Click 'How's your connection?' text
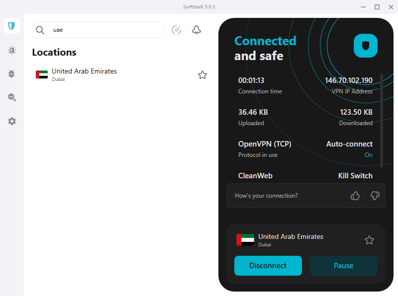The width and height of the screenshot is (398, 296). [266, 196]
